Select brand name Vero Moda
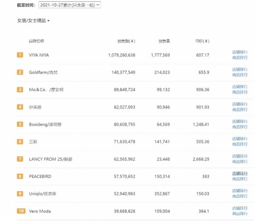Image resolution: width=255 pixels, height=221 pixels. pyautogui.click(x=40, y=211)
